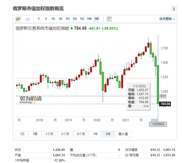182x163 pixels.
Task: Click the Investing.com watermark logo
Action: 30,100
